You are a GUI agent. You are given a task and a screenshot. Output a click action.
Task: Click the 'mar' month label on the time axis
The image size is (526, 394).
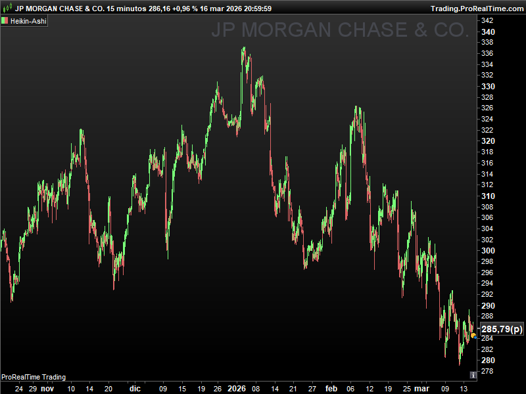(421, 389)
